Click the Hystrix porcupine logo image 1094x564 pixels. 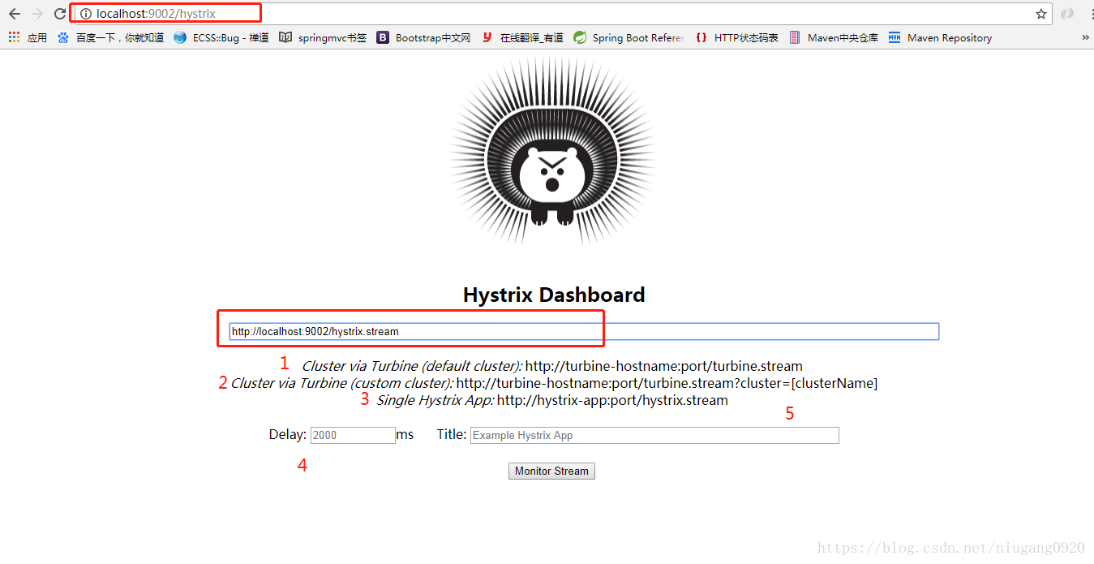(553, 151)
